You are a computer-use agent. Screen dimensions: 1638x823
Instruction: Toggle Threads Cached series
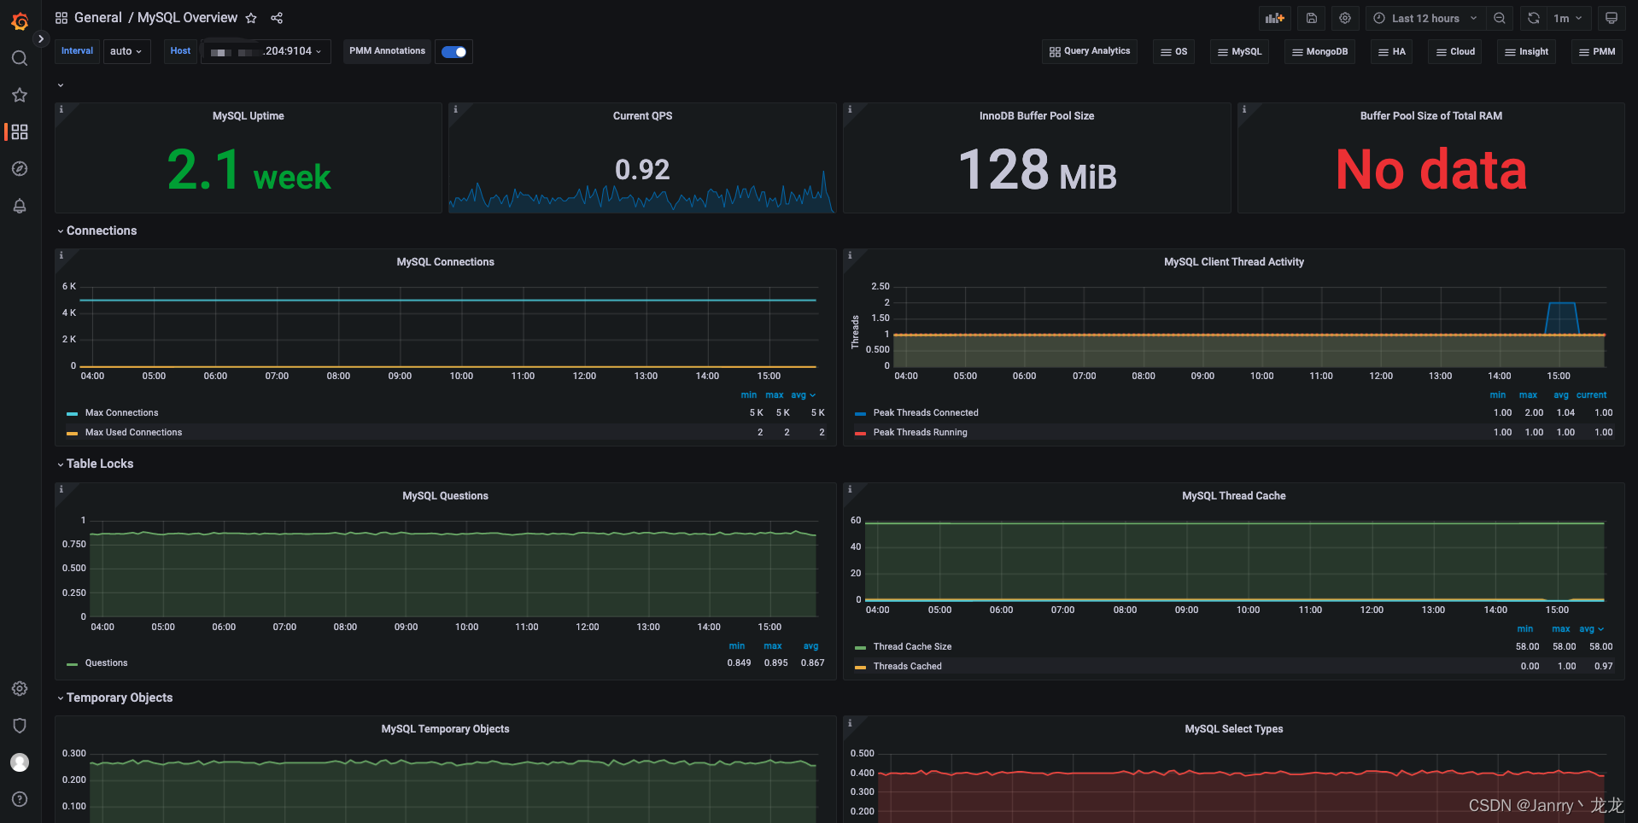(907, 667)
